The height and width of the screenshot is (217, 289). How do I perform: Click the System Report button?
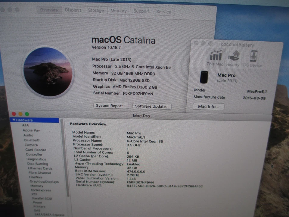click(x=111, y=106)
